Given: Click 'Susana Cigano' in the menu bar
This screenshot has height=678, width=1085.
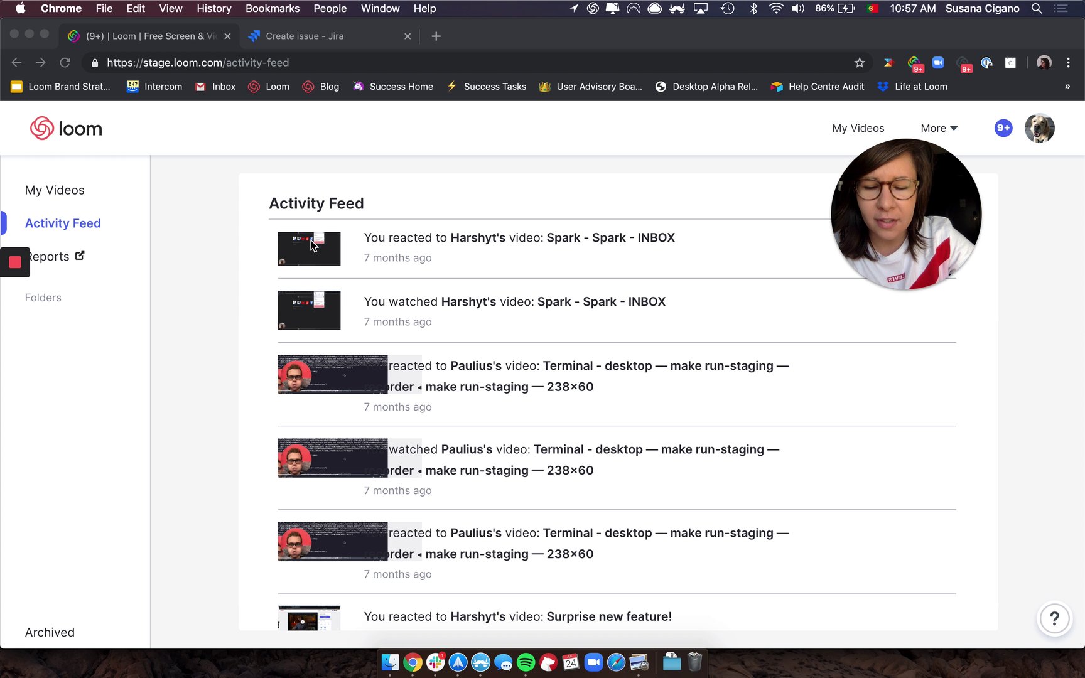Looking at the screenshot, I should click(982, 8).
